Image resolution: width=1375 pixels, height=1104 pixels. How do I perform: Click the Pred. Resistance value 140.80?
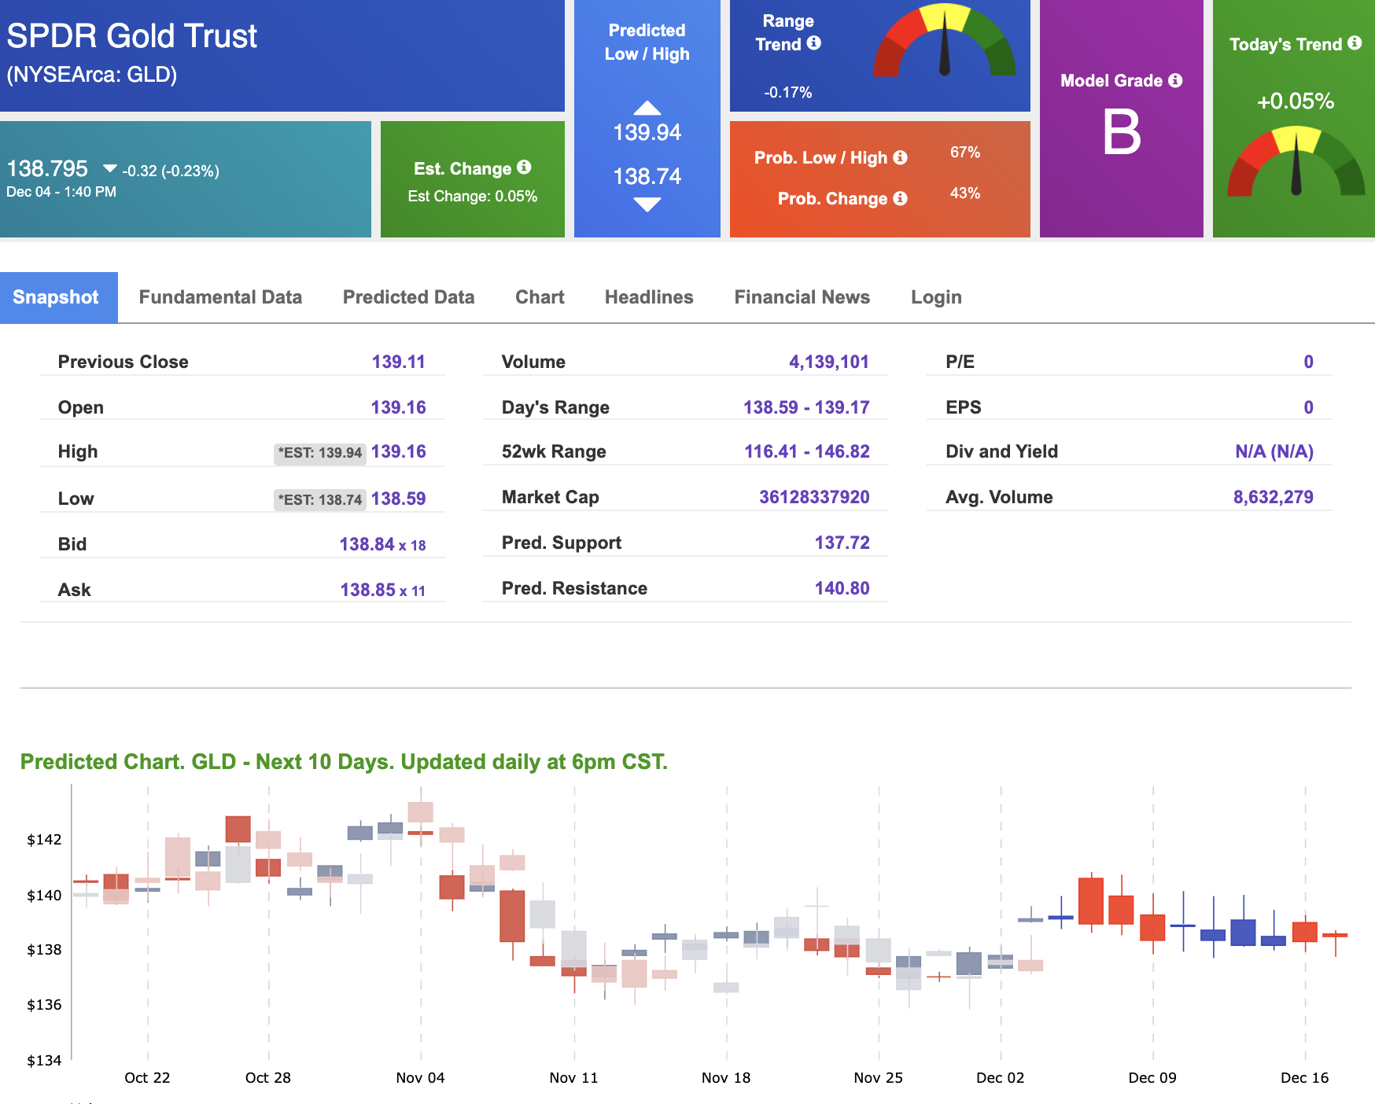pos(842,588)
